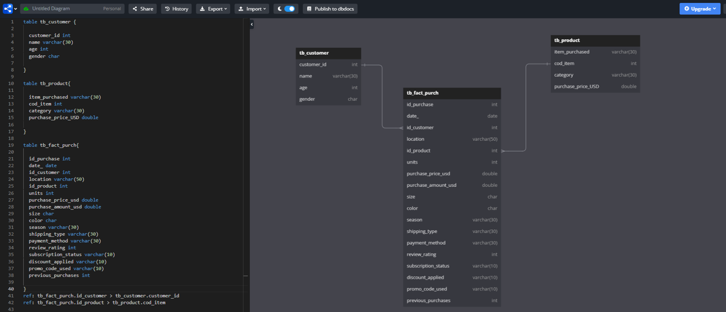Click purchase_price_usd field in tb_fact_purch diagram

coord(452,173)
